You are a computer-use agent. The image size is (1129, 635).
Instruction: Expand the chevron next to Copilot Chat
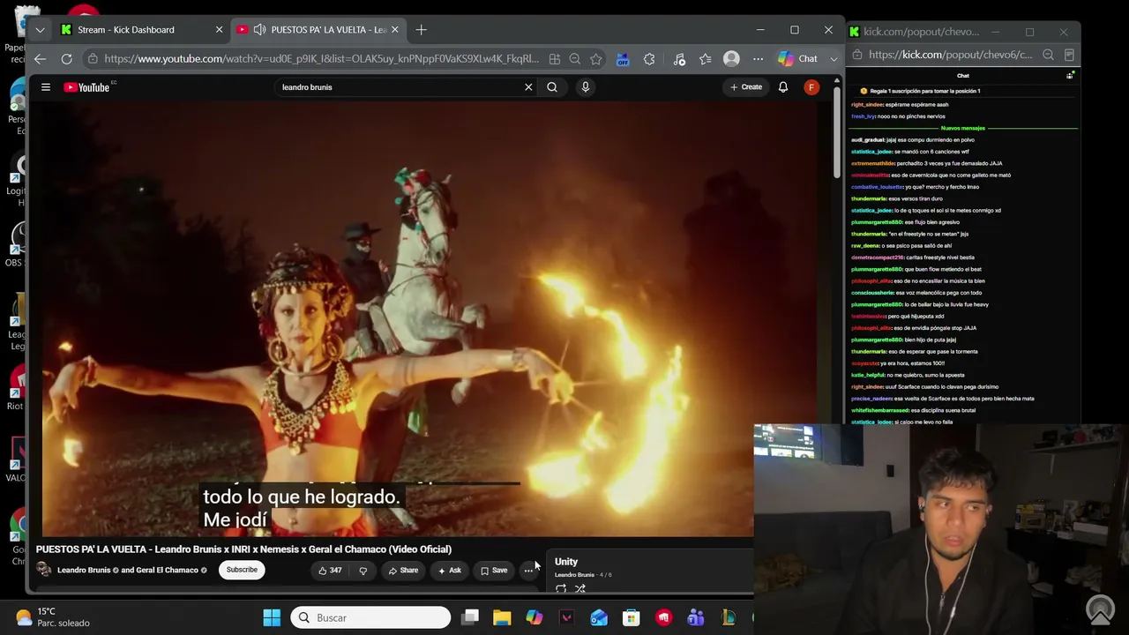click(x=834, y=59)
